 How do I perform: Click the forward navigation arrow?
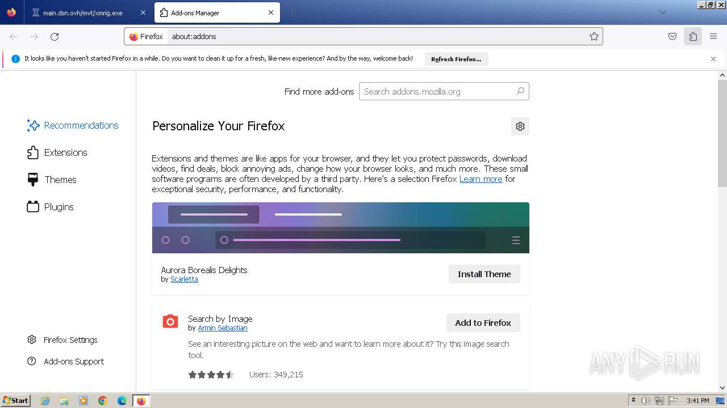point(34,36)
